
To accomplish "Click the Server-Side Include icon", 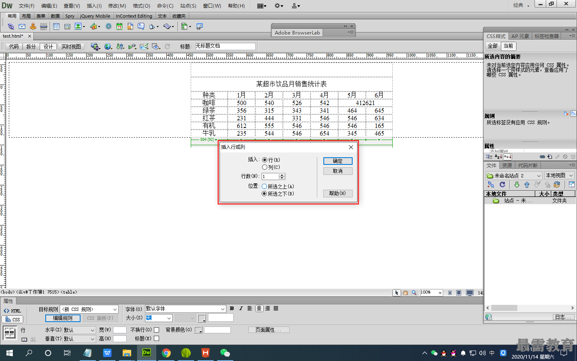I will pos(130,26).
